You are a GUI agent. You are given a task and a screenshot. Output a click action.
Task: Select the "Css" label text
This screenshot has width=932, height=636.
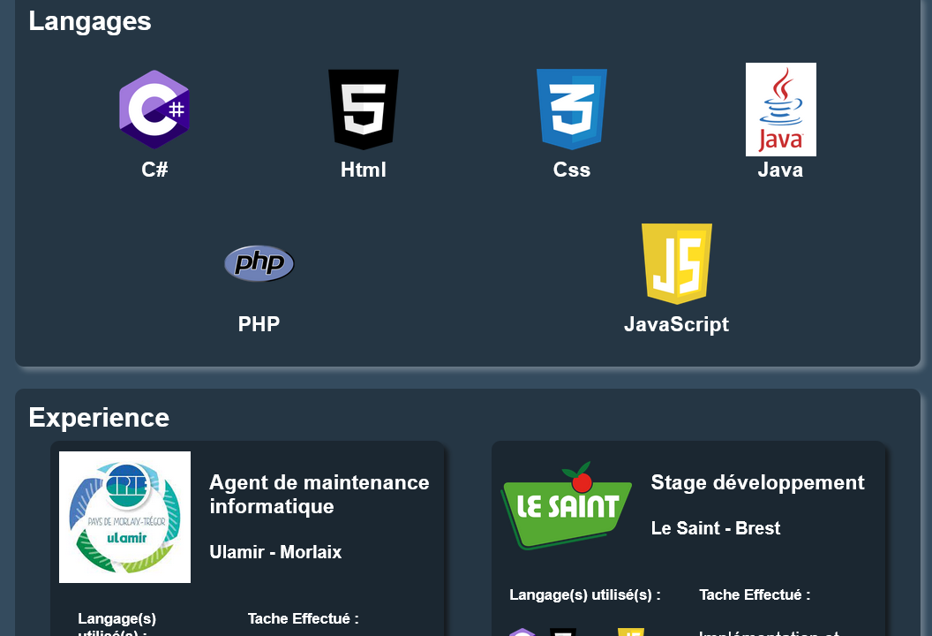coord(572,170)
